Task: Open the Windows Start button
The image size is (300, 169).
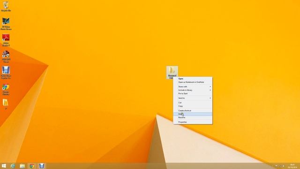Action: tap(4, 166)
